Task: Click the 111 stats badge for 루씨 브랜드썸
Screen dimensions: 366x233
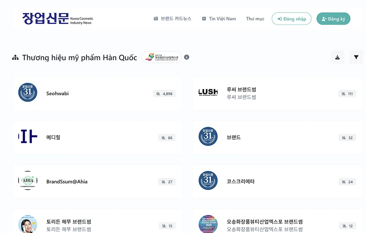Action: point(347,94)
